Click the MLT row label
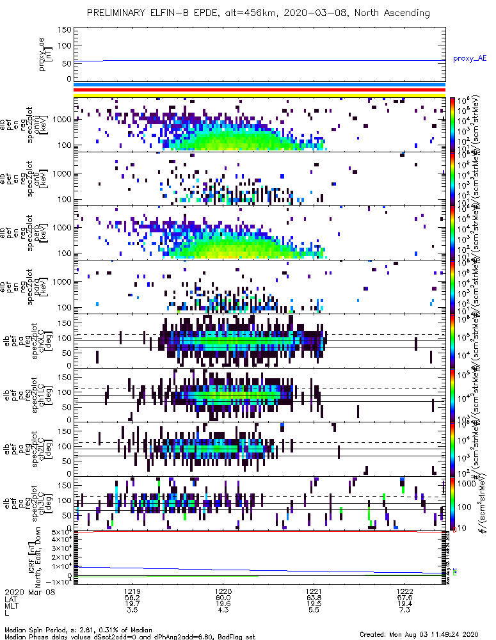The width and height of the screenshot is (496, 640). [x=11, y=605]
